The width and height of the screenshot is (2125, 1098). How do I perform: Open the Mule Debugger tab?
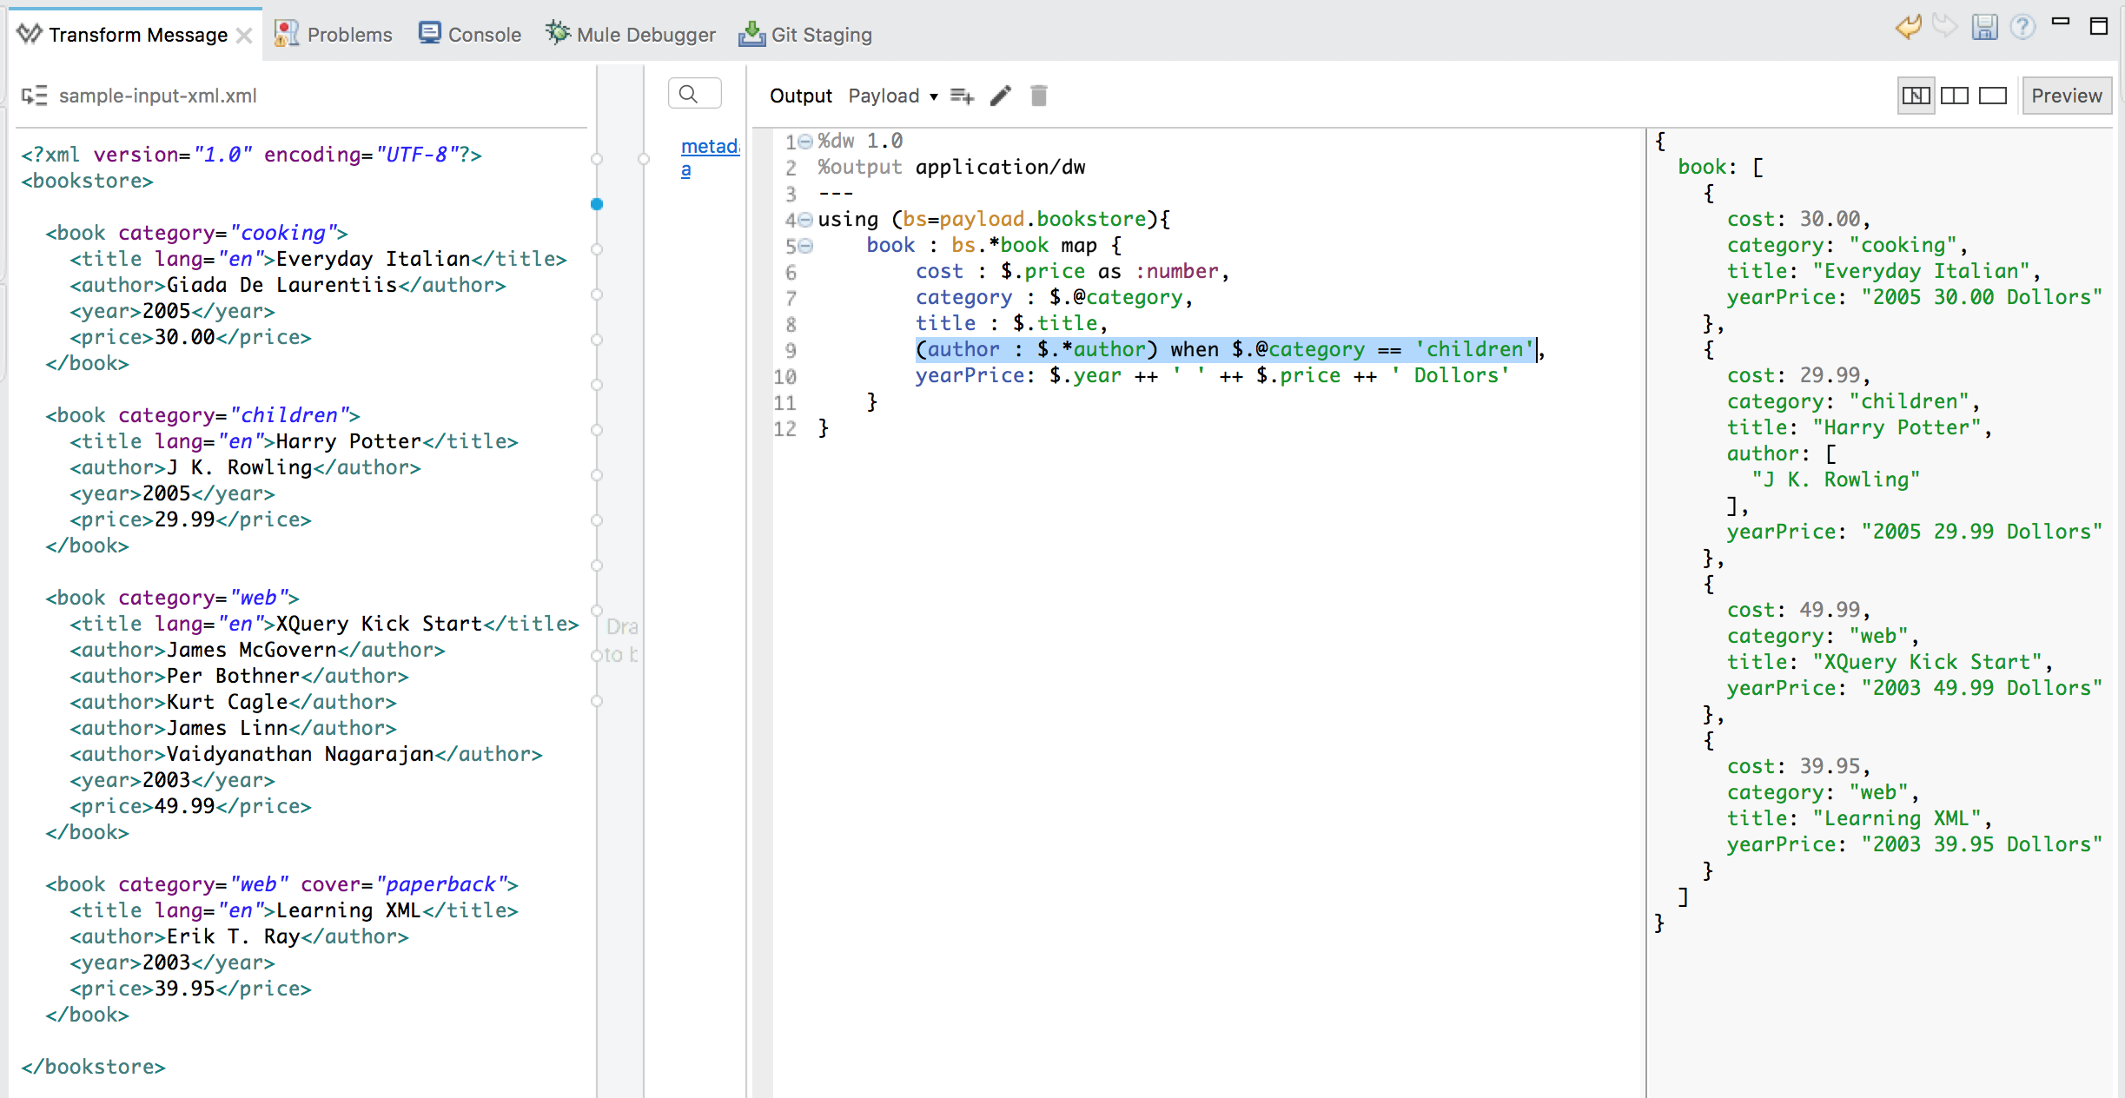[631, 35]
